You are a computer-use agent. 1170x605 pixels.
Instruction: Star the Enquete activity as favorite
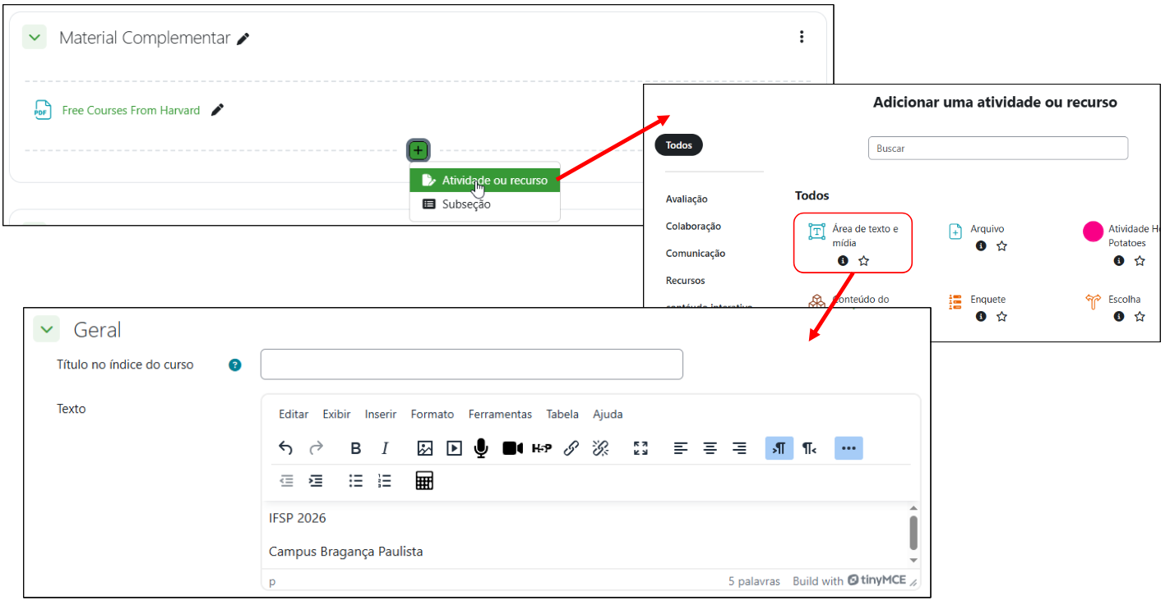[1001, 317]
